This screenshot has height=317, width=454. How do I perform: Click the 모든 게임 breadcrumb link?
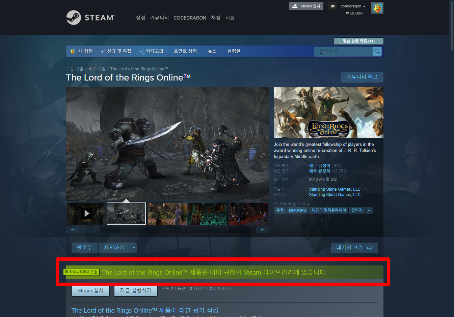(x=75, y=69)
